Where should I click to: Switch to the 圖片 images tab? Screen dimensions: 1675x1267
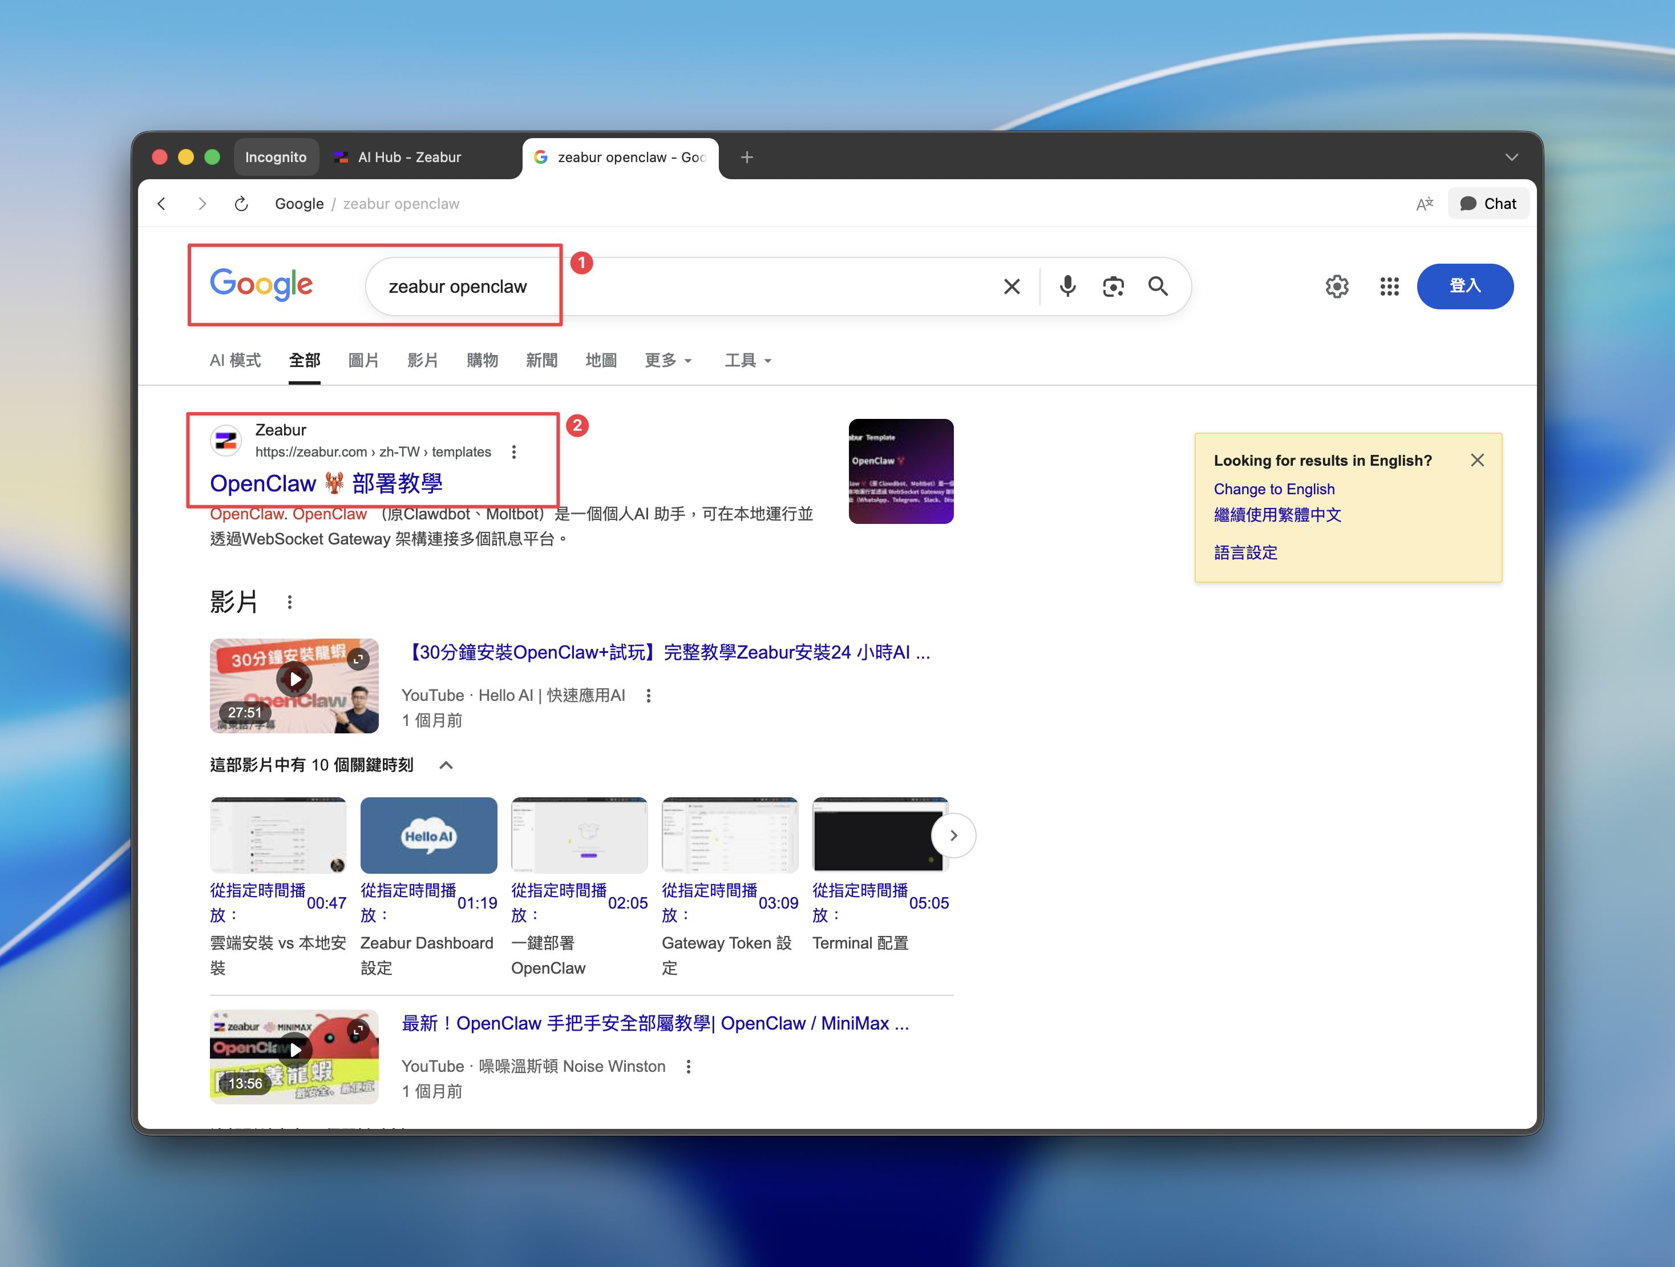363,361
